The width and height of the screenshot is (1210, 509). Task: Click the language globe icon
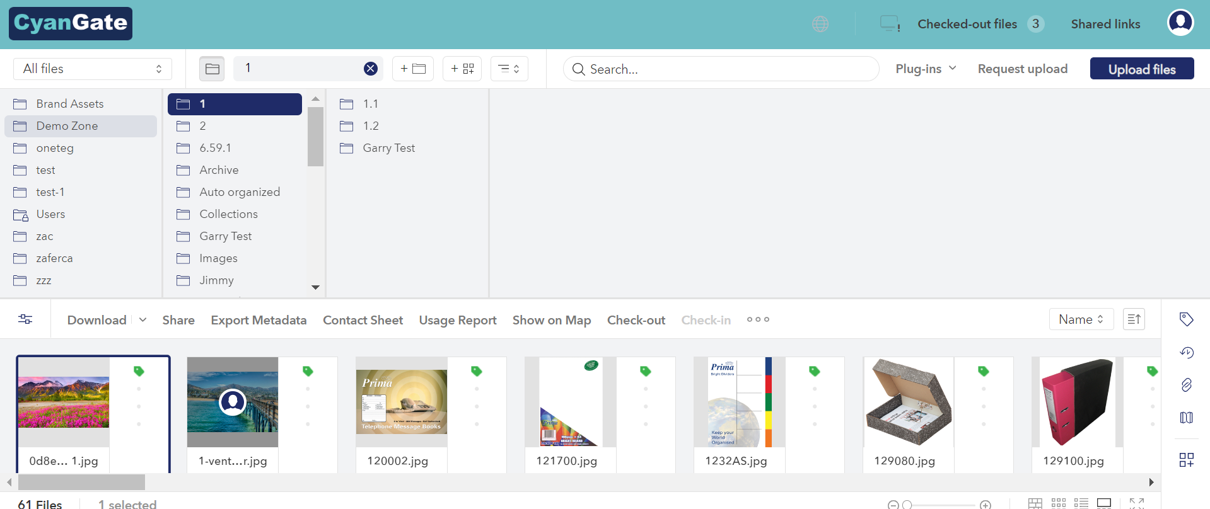point(820,24)
